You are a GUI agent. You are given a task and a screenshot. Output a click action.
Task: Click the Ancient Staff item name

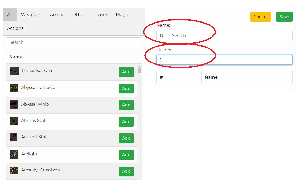click(34, 137)
